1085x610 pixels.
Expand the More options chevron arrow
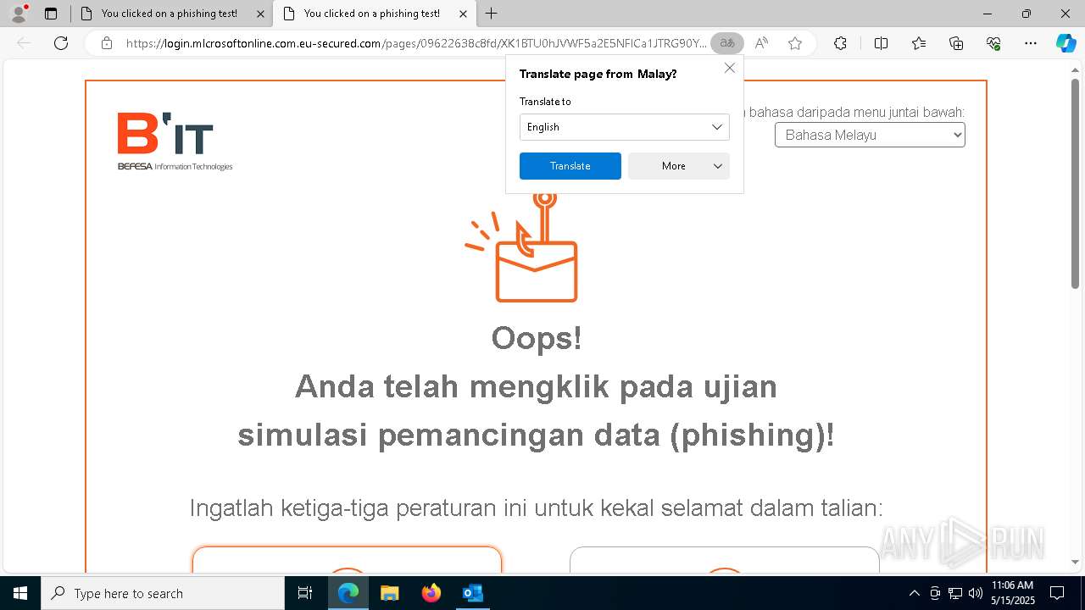(718, 166)
